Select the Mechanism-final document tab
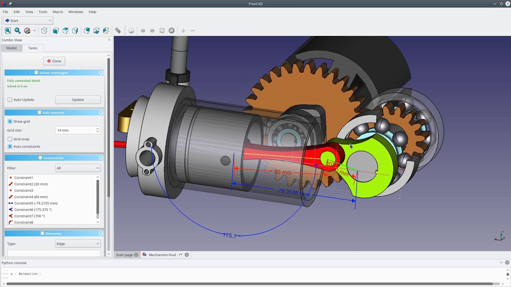 pyautogui.click(x=165, y=255)
